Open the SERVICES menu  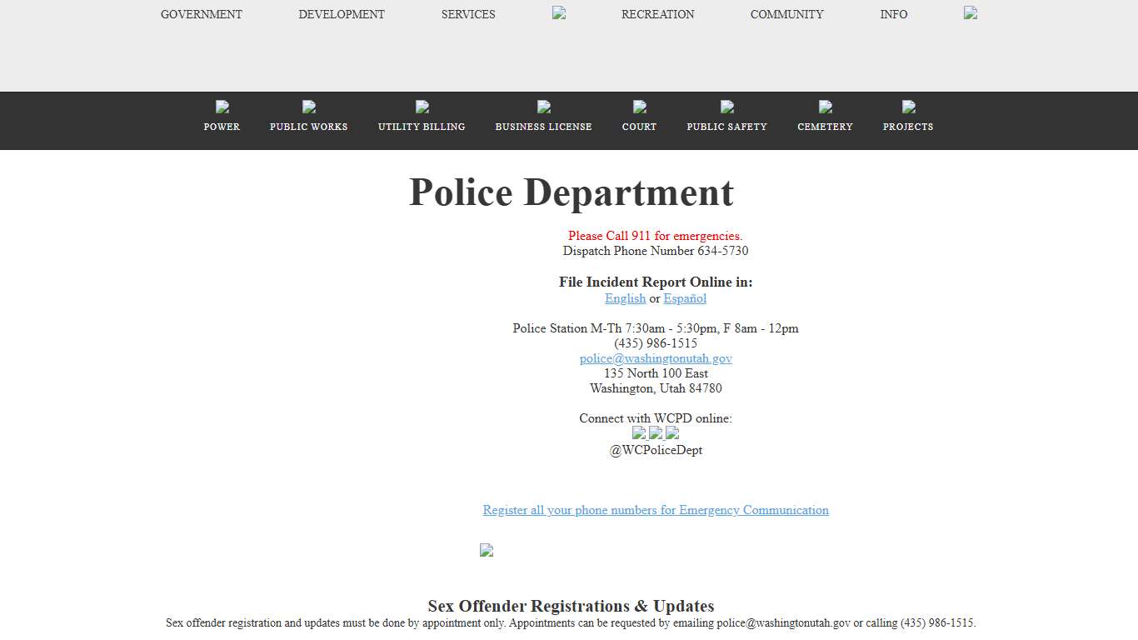click(x=468, y=14)
